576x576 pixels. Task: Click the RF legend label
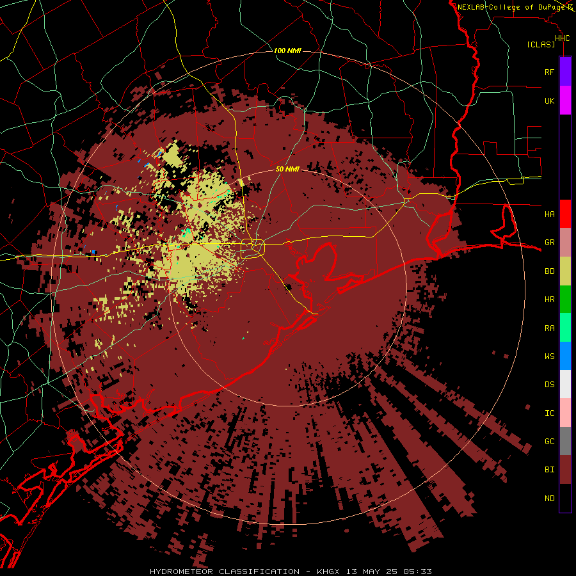tap(549, 72)
